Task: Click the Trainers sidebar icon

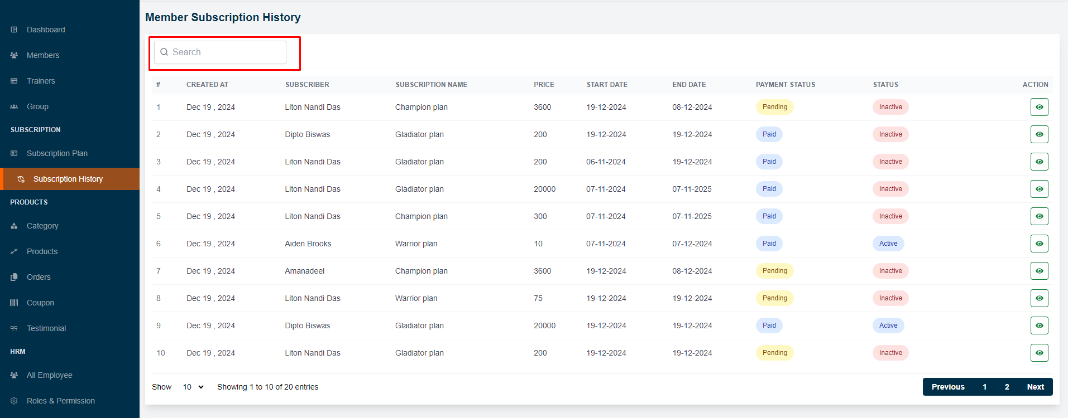Action: coord(14,81)
